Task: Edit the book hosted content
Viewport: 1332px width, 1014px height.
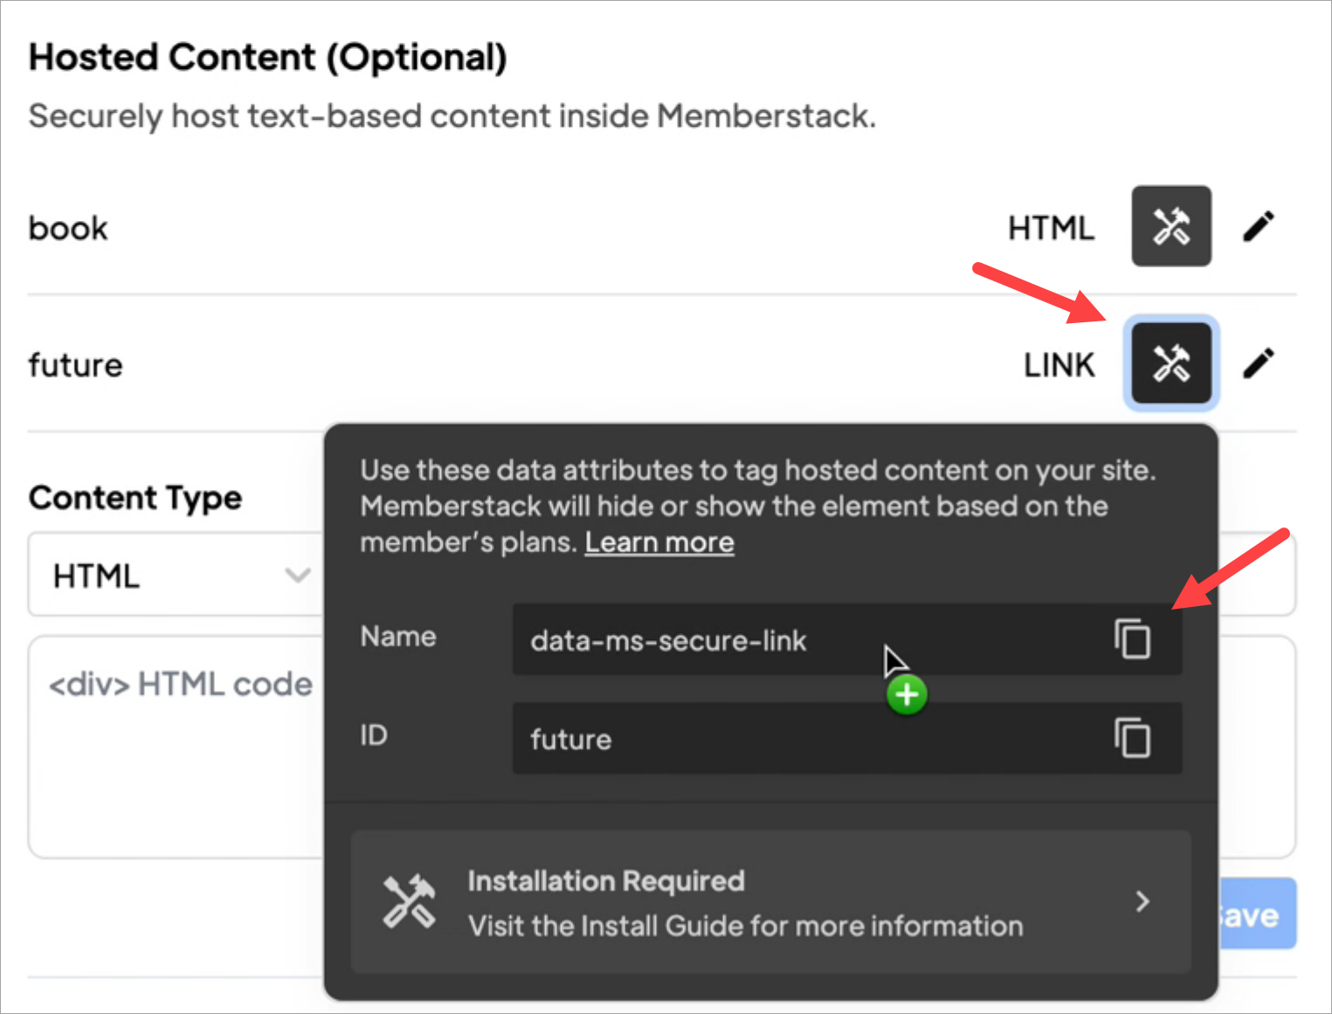Action: [x=1258, y=226]
